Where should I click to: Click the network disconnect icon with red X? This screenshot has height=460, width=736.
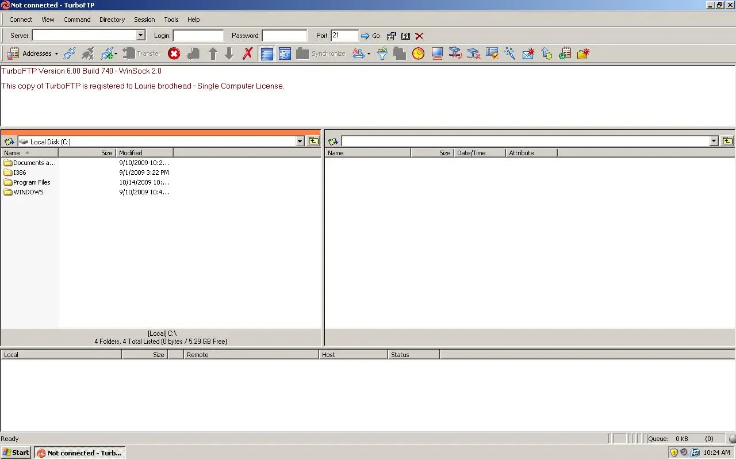pyautogui.click(x=474, y=53)
